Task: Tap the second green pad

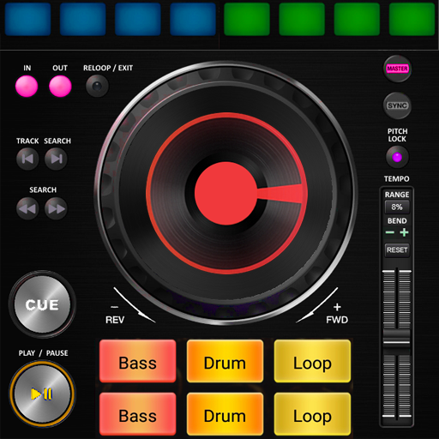Action: (302, 19)
